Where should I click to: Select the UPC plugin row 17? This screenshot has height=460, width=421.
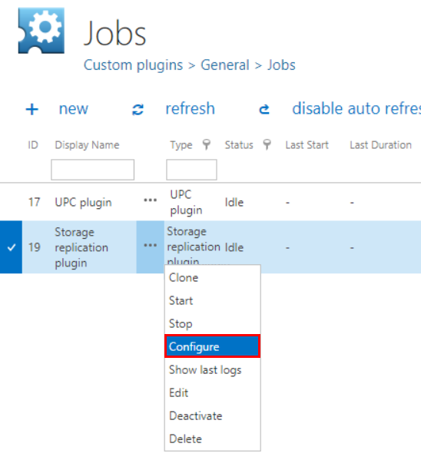(x=210, y=202)
